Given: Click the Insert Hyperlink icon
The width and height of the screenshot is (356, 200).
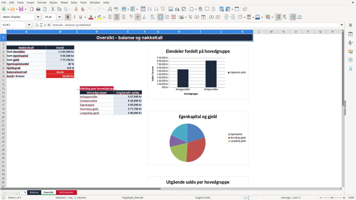Looking at the screenshot, I should pos(201,9).
